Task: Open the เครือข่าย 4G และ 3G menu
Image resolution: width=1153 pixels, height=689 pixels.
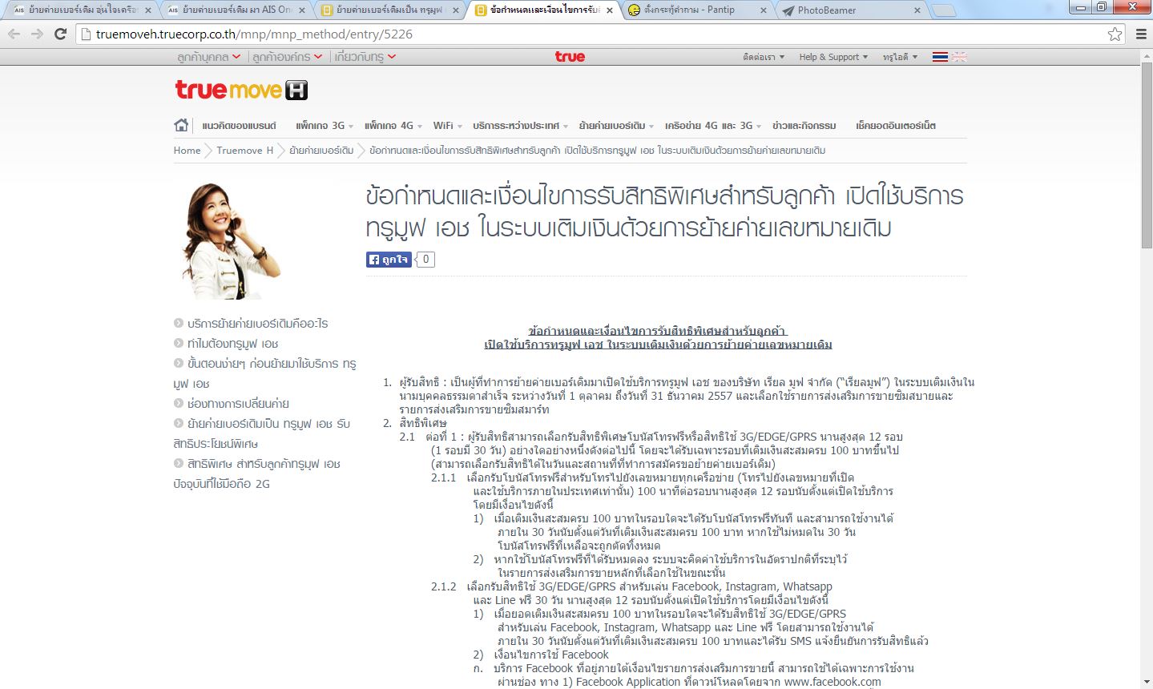Action: tap(712, 126)
